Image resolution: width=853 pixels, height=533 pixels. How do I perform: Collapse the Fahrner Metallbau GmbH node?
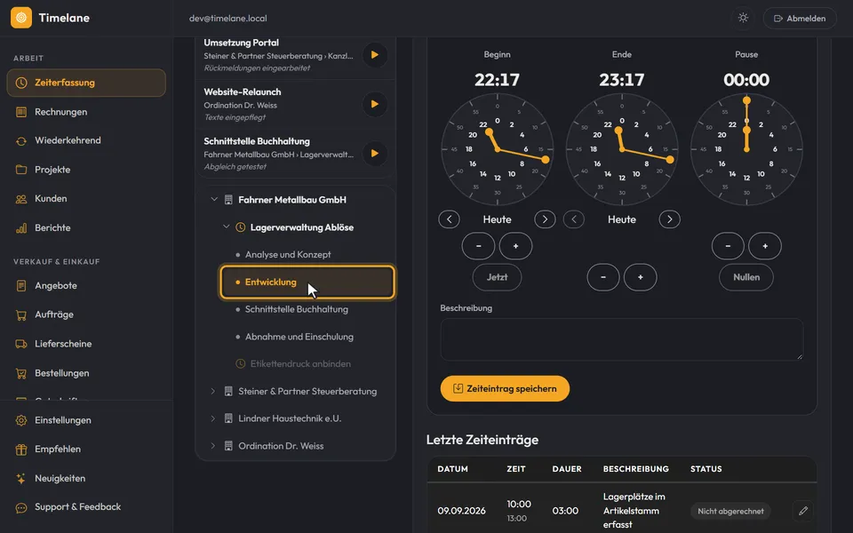214,200
